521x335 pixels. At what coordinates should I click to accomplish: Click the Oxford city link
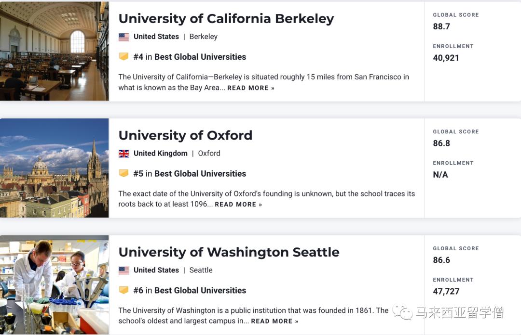209,153
